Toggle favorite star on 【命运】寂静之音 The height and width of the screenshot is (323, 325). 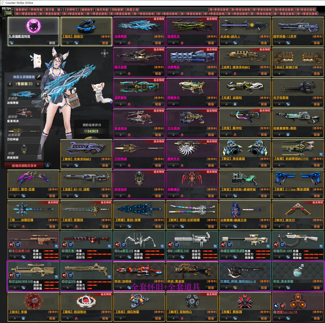[x=279, y=74]
